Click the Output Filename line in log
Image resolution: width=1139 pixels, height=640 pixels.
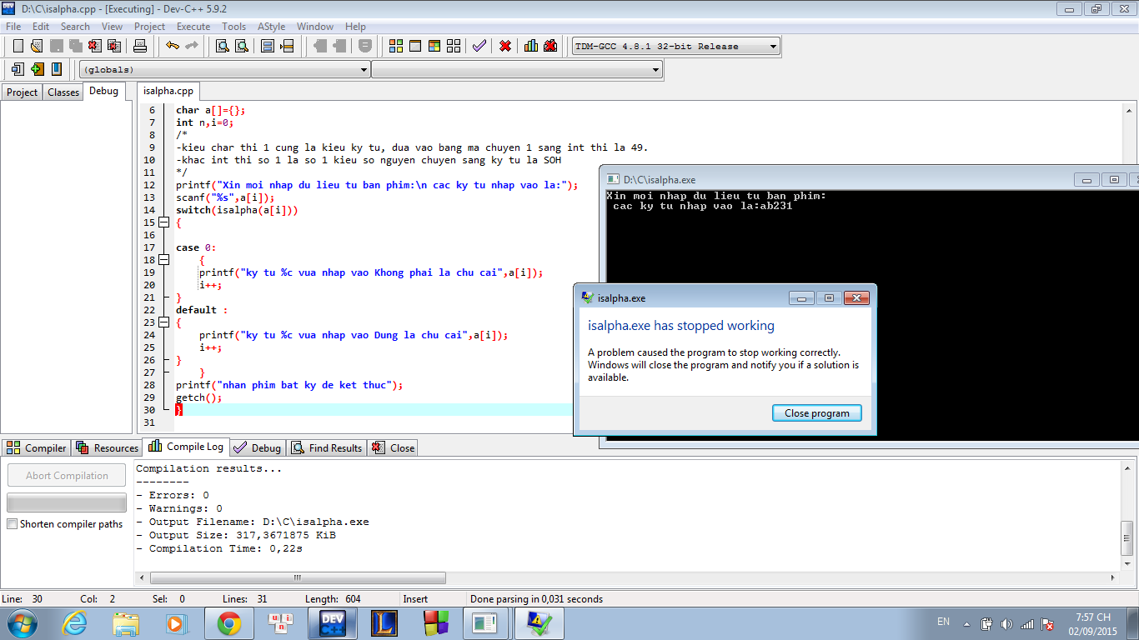[253, 522]
